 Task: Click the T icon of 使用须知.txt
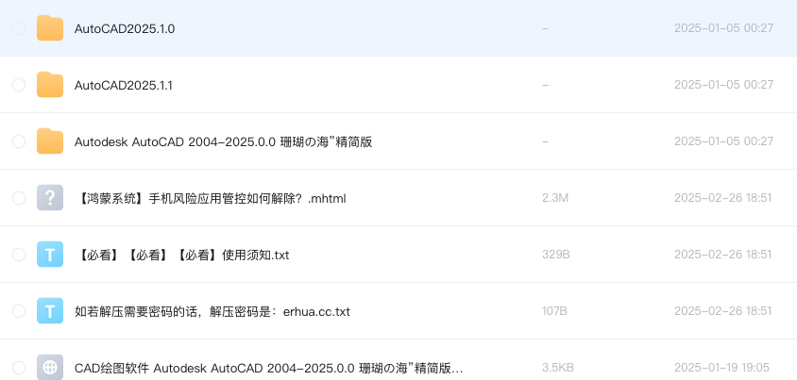[x=50, y=255]
